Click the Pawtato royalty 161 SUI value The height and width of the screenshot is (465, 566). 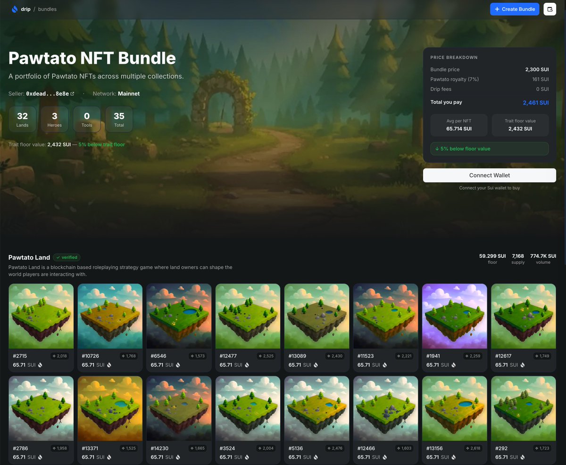tap(541, 79)
